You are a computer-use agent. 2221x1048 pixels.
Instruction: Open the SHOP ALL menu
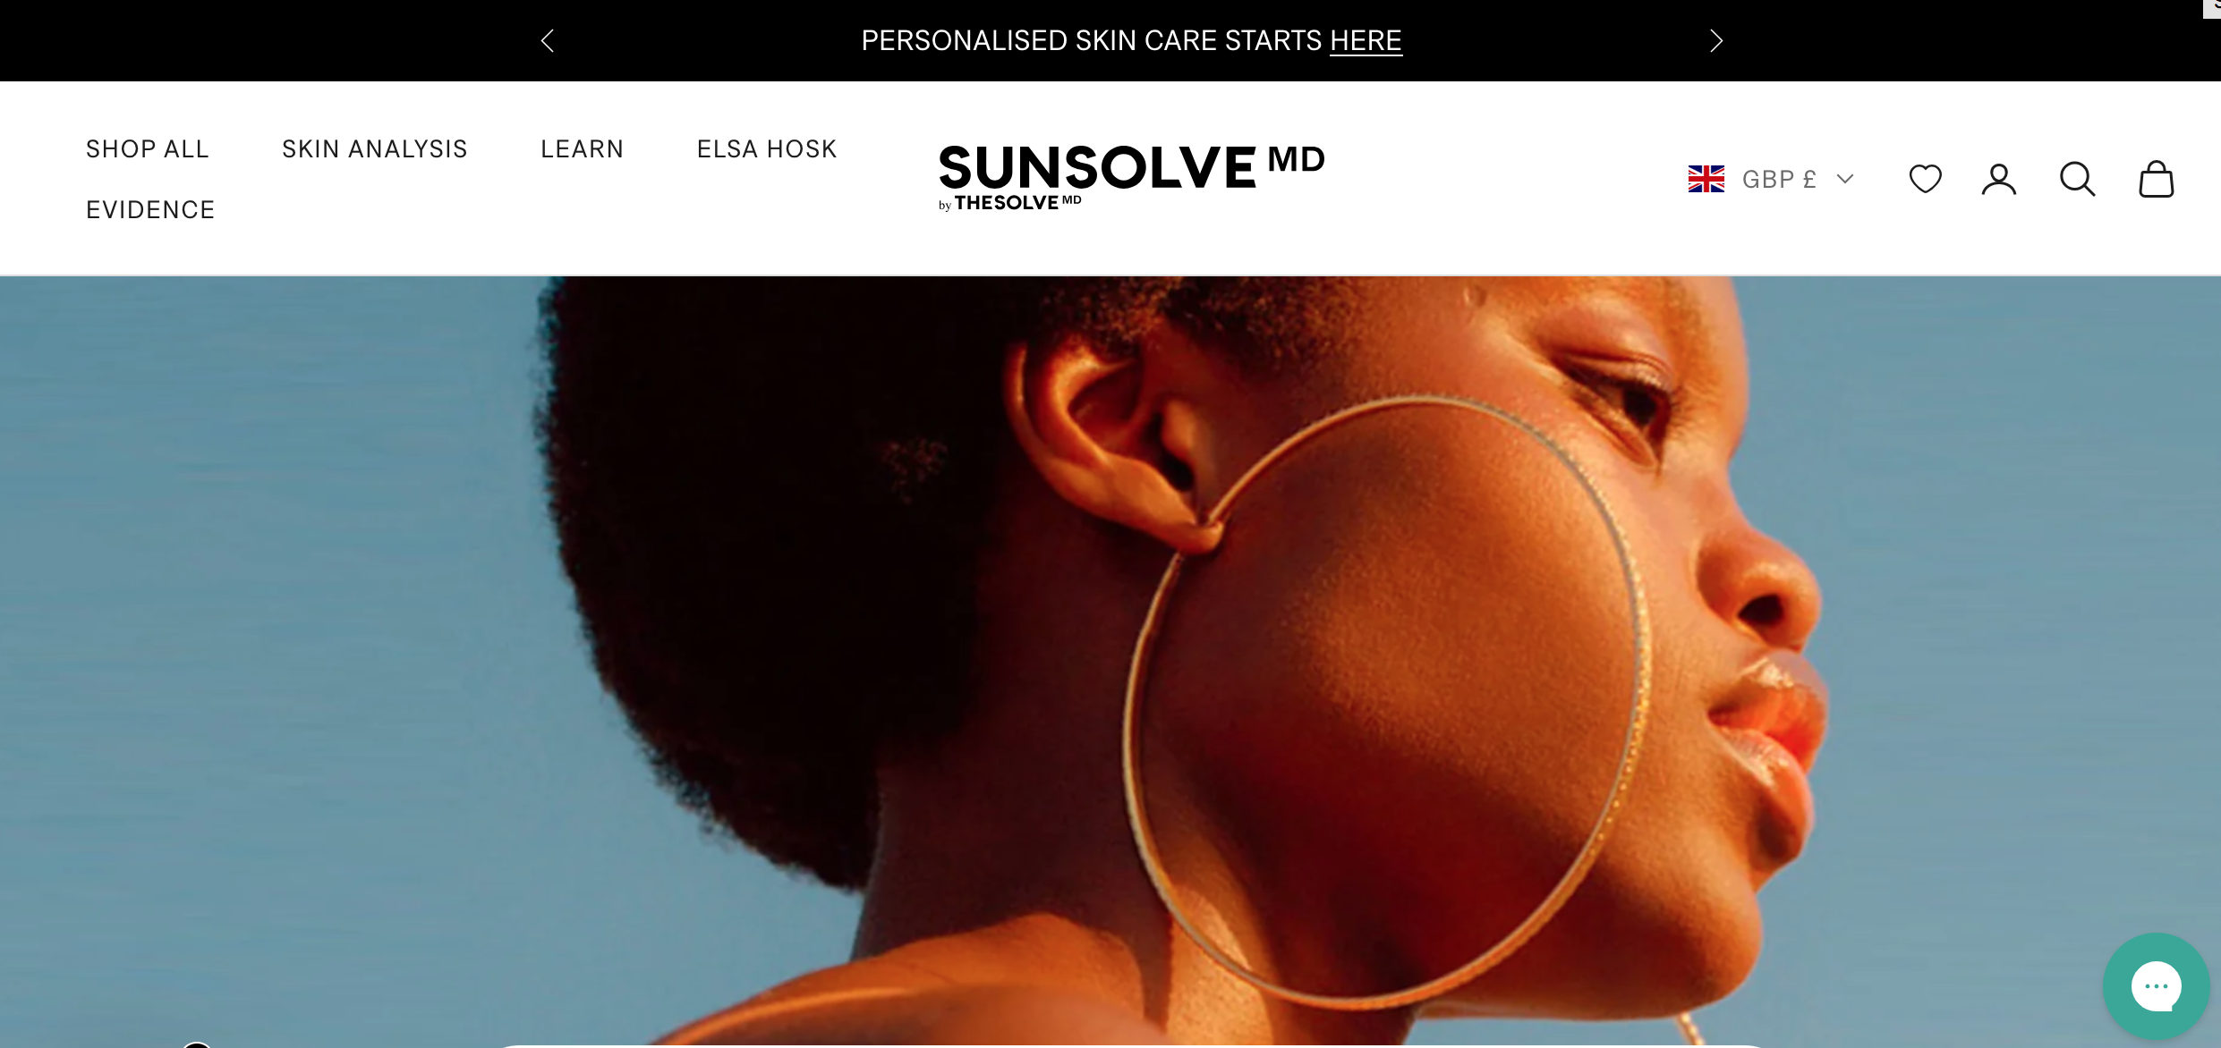click(x=148, y=148)
